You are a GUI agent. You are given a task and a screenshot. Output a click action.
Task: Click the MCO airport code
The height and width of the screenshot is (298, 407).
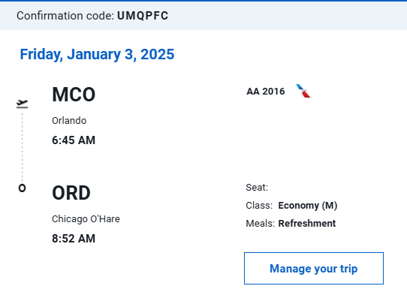click(x=74, y=95)
